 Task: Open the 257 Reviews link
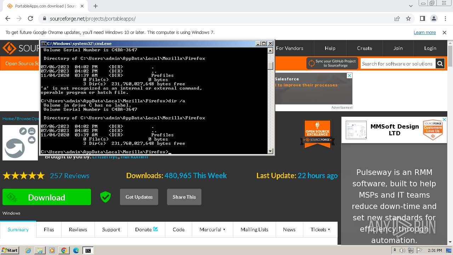coord(70,176)
